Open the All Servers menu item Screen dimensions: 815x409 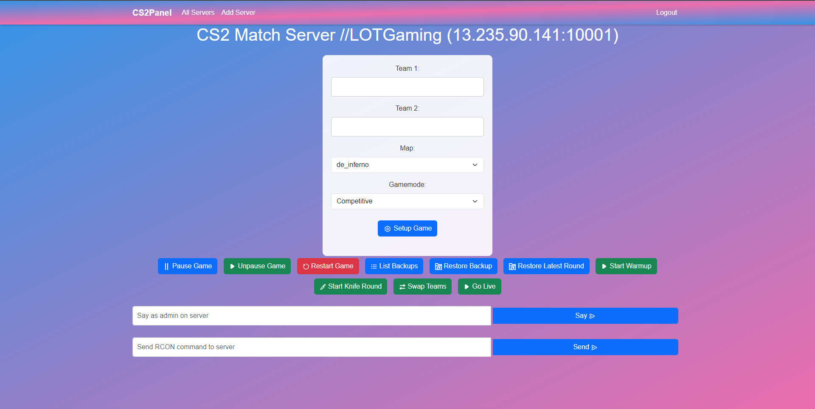pos(198,13)
